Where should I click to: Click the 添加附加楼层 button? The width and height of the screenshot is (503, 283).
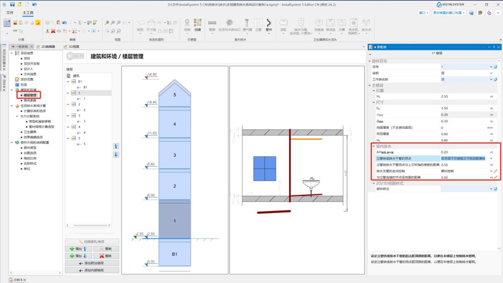(92, 263)
